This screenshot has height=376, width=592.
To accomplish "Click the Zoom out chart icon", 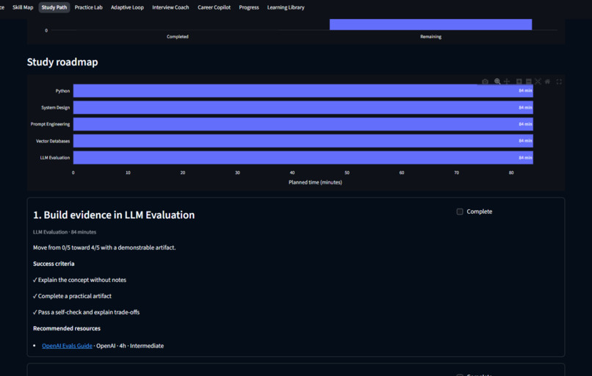I will (529, 82).
